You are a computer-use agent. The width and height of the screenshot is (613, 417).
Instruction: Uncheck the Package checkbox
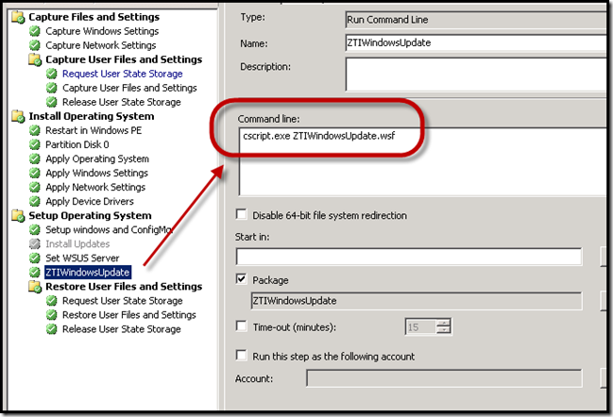(x=242, y=279)
